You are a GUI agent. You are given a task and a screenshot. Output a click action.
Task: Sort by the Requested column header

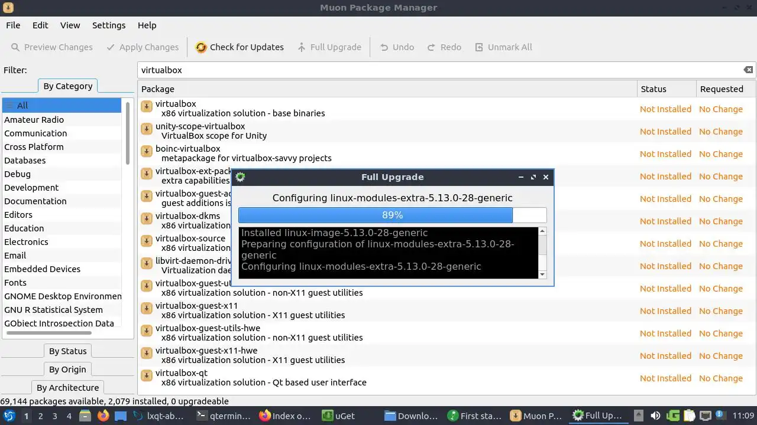point(726,89)
